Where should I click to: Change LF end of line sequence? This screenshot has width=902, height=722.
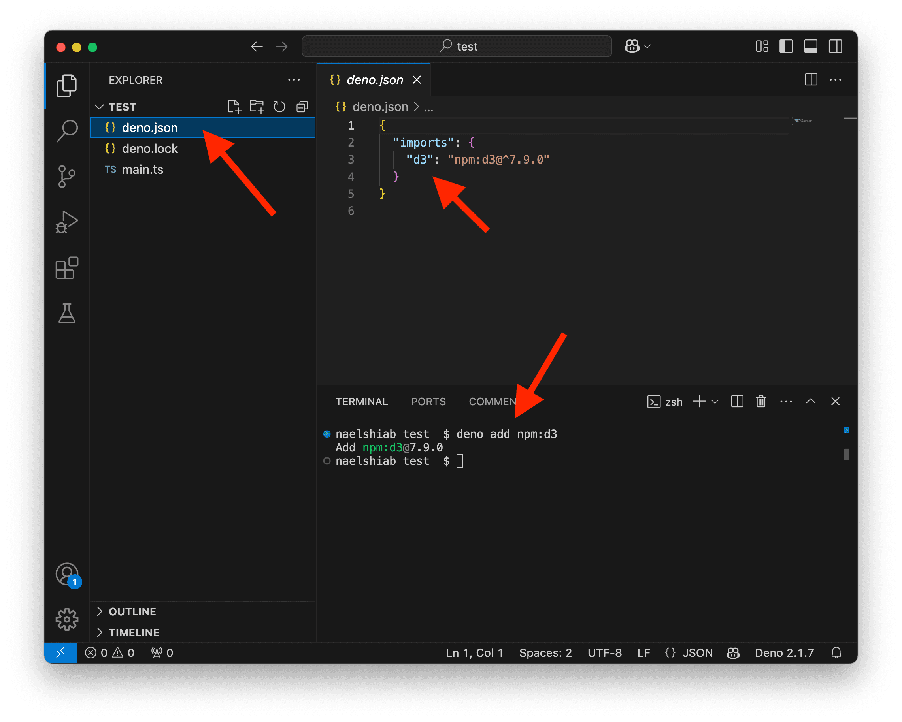pos(643,652)
